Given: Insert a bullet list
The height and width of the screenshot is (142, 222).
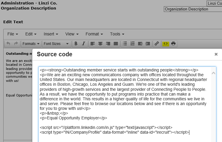Looking at the screenshot, I should [x=125, y=43].
